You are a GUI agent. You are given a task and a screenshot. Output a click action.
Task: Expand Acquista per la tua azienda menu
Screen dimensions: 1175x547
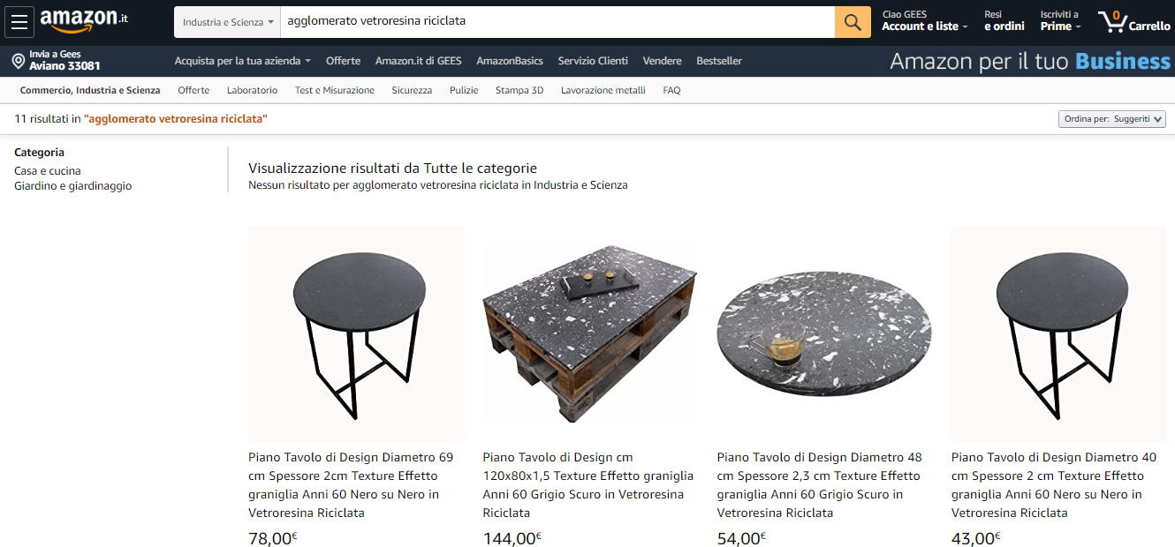(243, 61)
